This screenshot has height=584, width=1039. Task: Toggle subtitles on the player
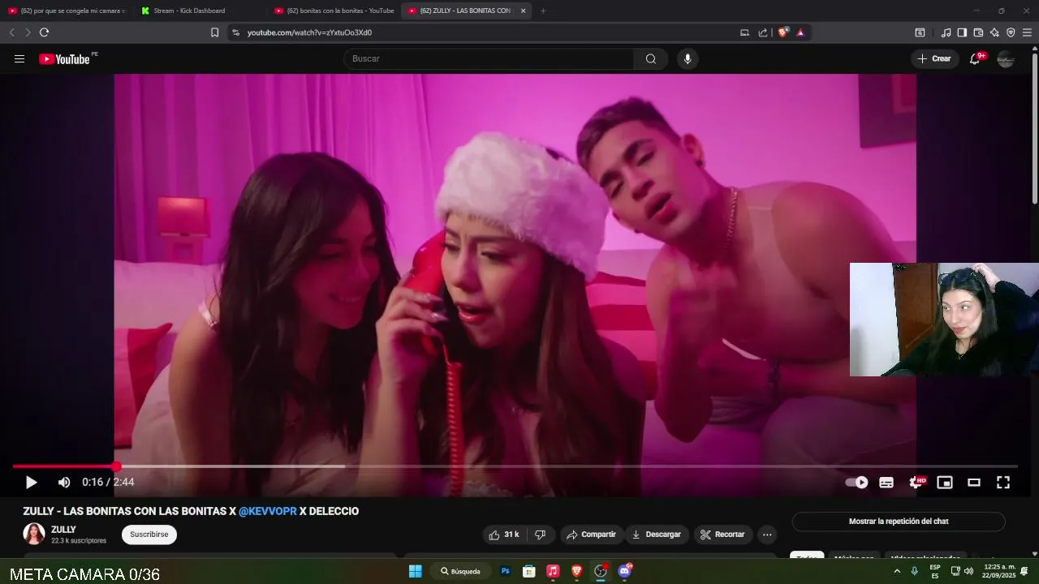886,483
